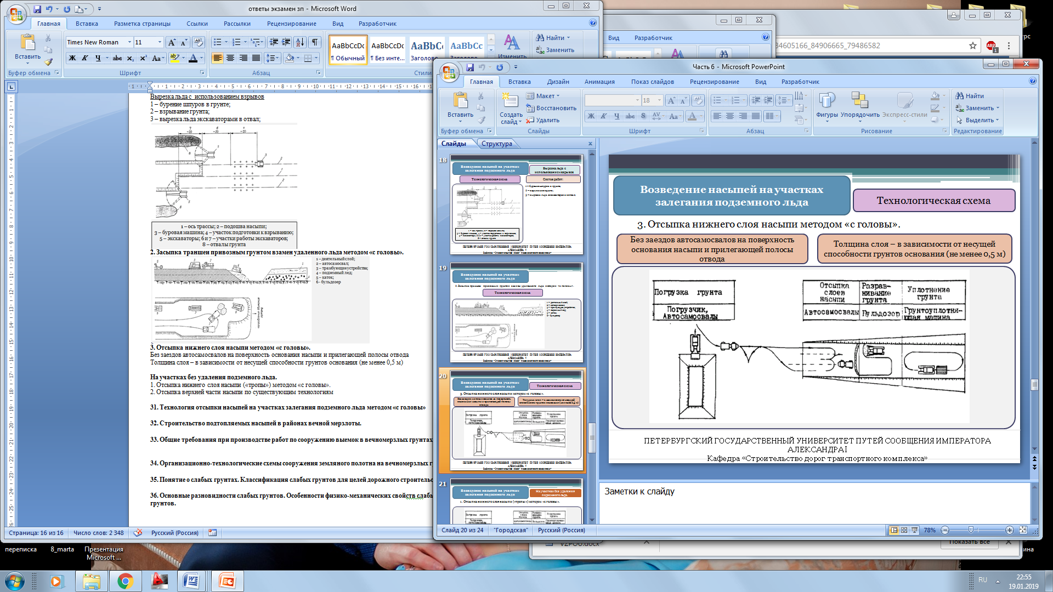This screenshot has width=1053, height=592.
Task: Start slideshow view icon in status bar
Action: [x=915, y=530]
